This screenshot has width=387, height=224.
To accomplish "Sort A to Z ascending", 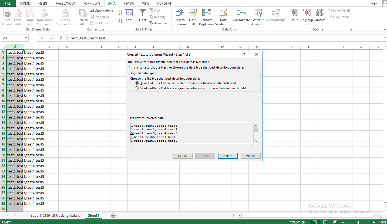I will [120, 13].
